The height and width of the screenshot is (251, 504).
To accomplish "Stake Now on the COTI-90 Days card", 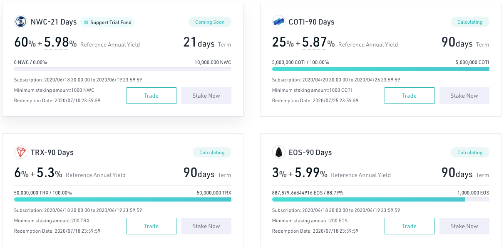I will click(464, 96).
